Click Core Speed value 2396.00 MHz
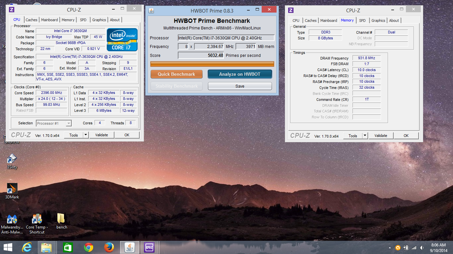 [x=51, y=93]
